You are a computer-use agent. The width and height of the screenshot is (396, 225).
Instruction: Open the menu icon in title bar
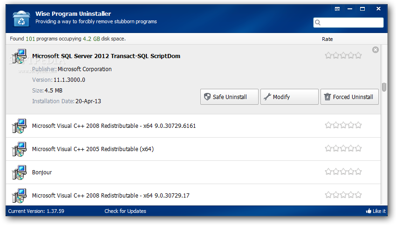coord(337,9)
